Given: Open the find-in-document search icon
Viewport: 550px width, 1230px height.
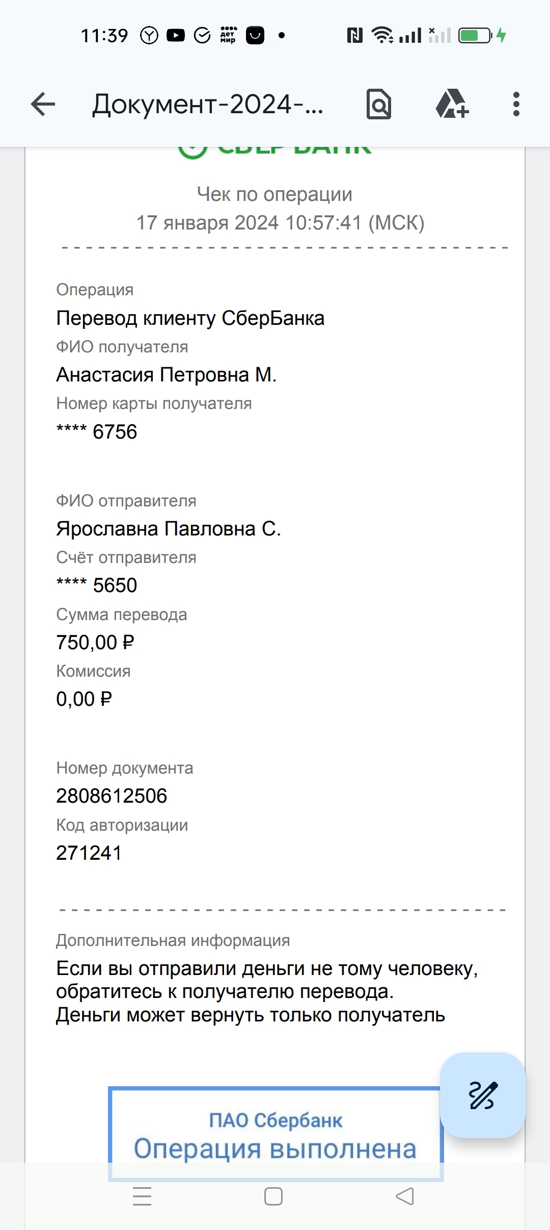Looking at the screenshot, I should [379, 105].
